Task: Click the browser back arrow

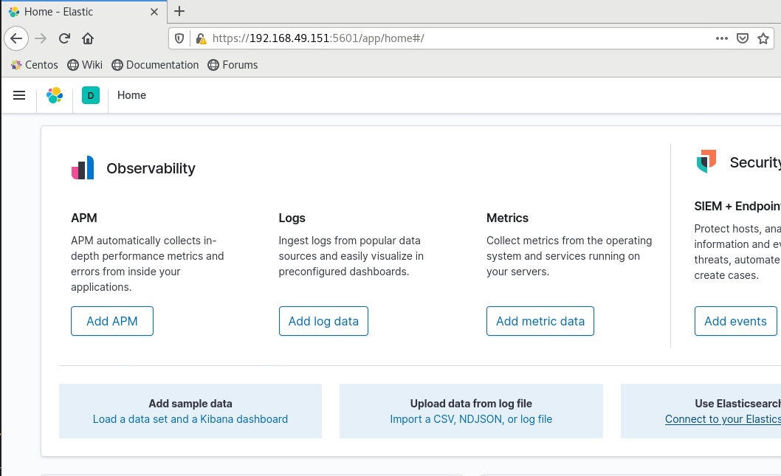Action: click(x=17, y=38)
